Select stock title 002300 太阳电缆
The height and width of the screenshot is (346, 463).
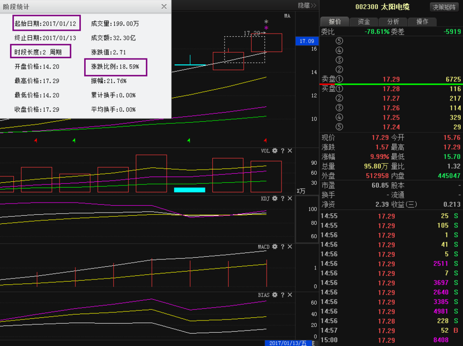pos(383,7)
